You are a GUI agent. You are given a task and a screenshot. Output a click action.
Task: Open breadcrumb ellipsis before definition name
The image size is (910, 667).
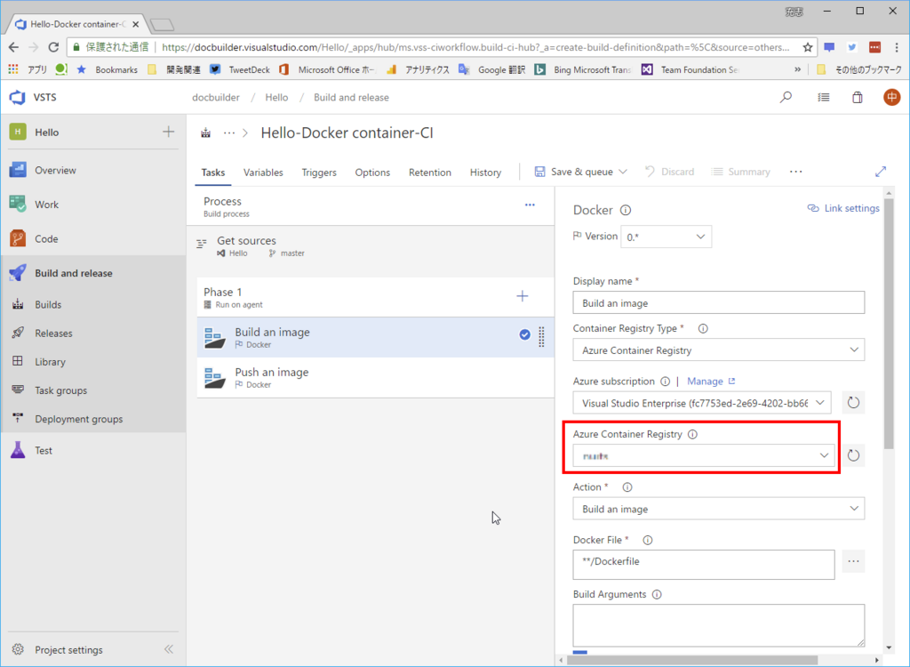pyautogui.click(x=229, y=133)
